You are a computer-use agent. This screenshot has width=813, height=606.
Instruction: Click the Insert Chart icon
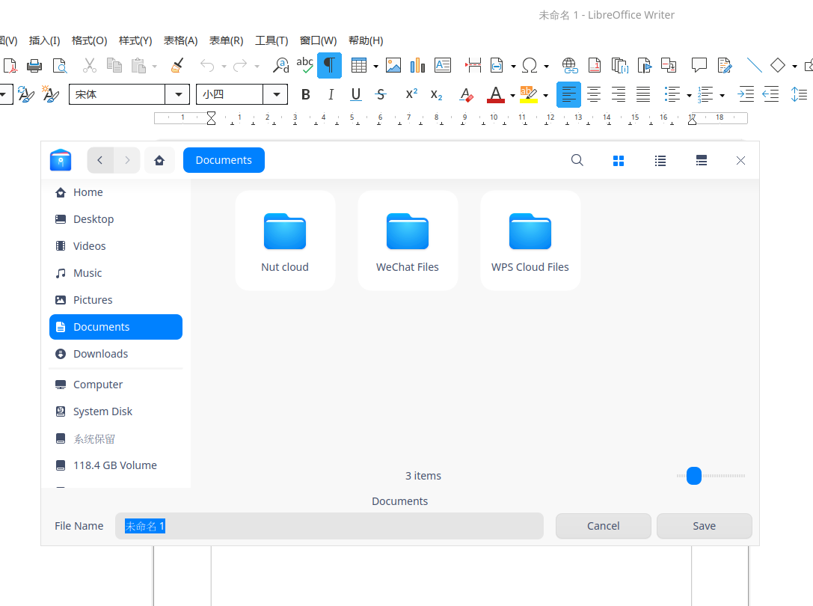417,66
